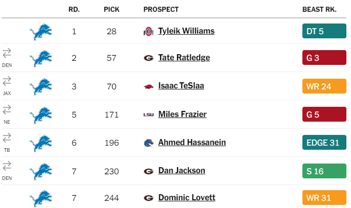Viewport: 351px width, 208px height.
Task: Click the Lions logo in the pick 244 row
Action: [x=41, y=198]
